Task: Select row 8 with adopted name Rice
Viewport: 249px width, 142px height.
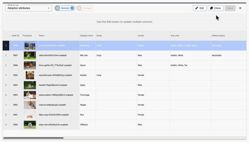Action: (6, 115)
